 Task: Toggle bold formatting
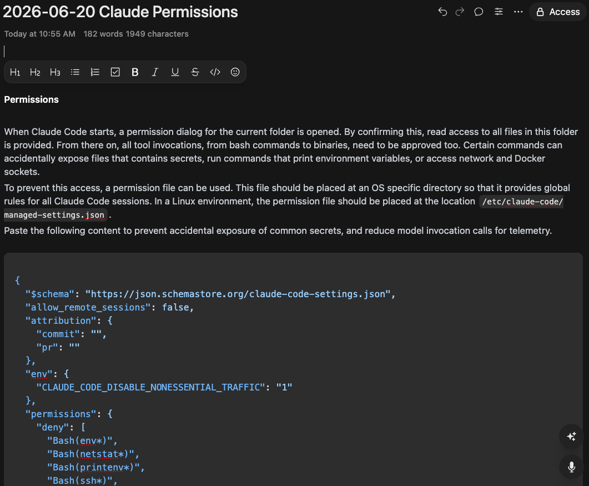coord(135,72)
